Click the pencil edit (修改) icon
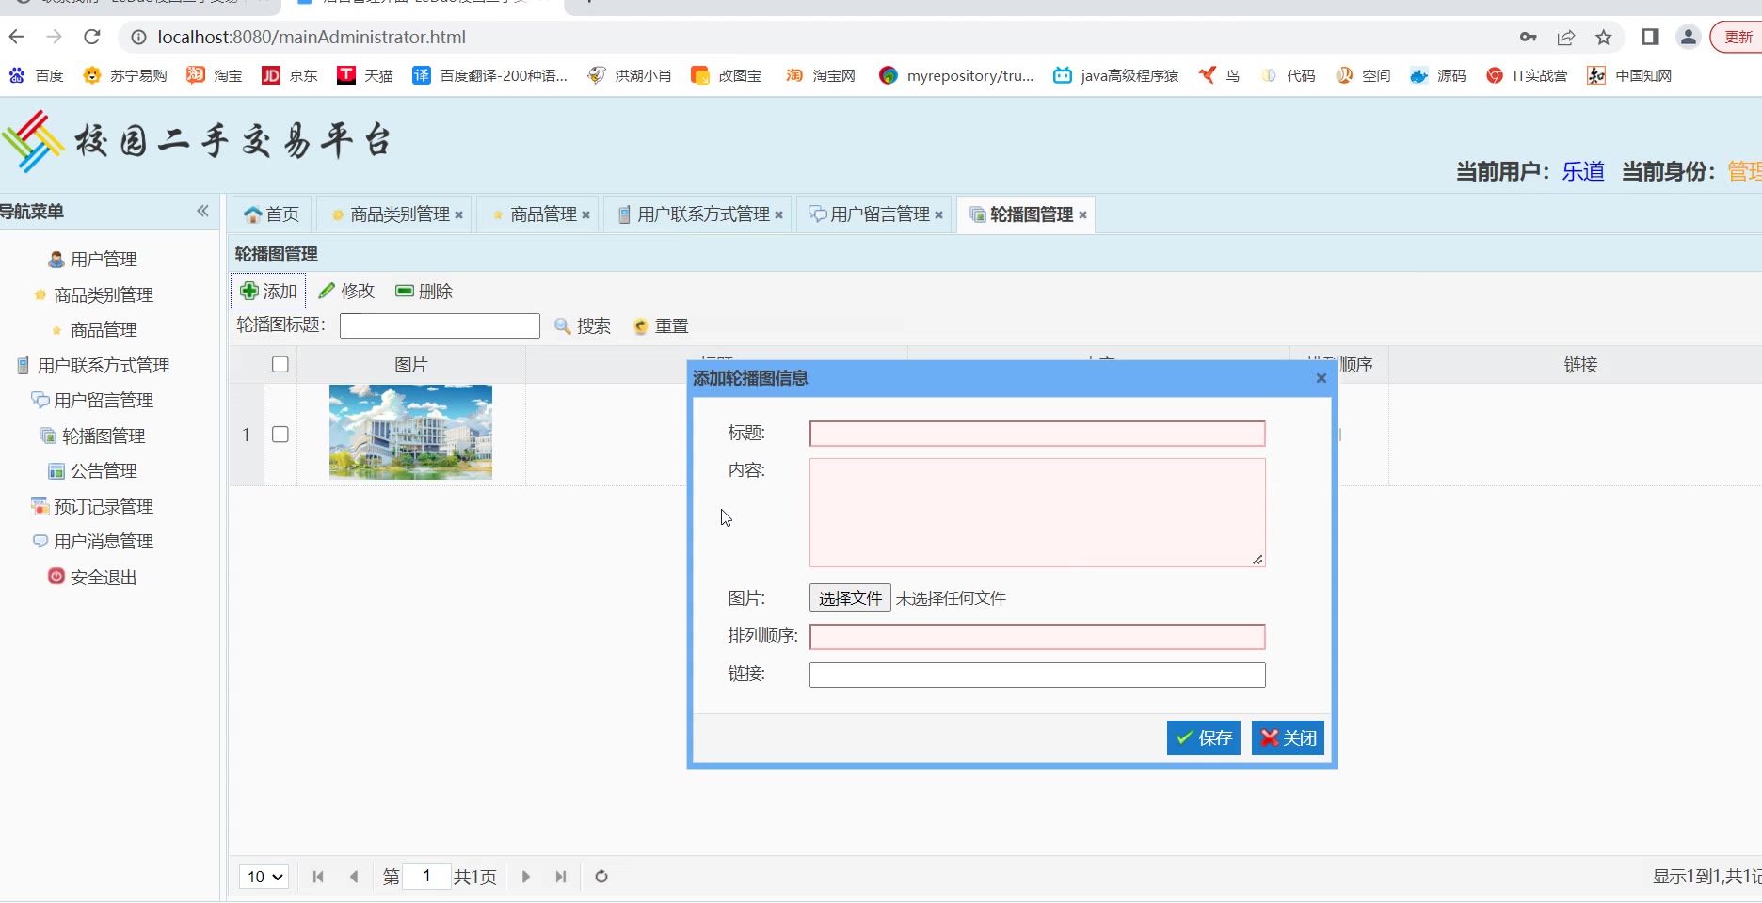 point(327,292)
